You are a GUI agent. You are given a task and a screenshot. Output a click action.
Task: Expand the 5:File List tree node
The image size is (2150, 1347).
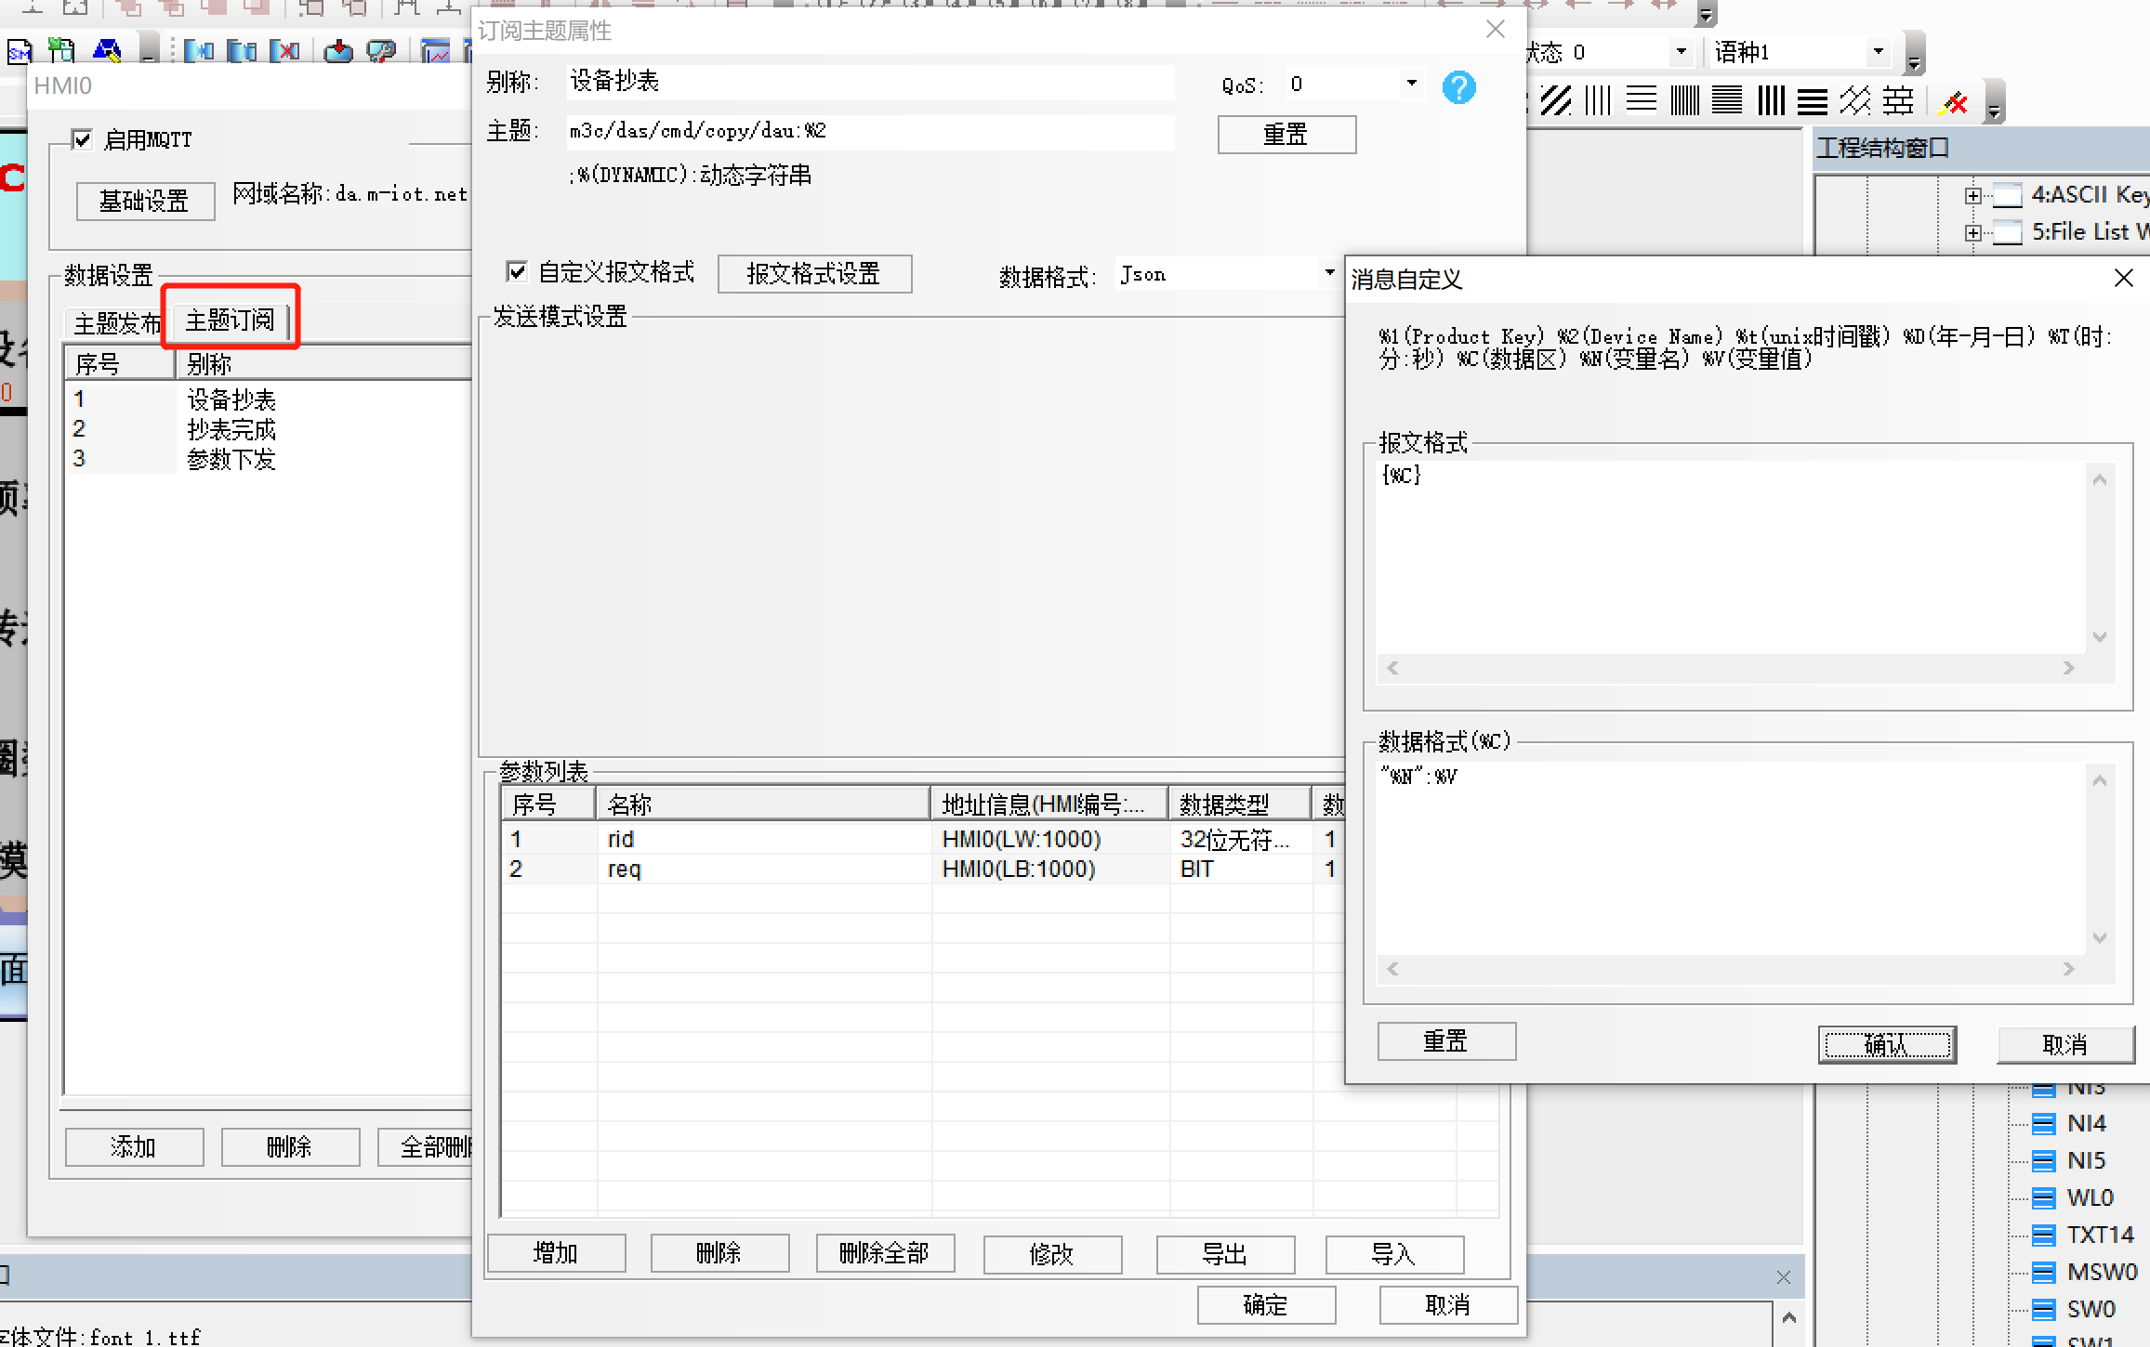coord(1972,232)
